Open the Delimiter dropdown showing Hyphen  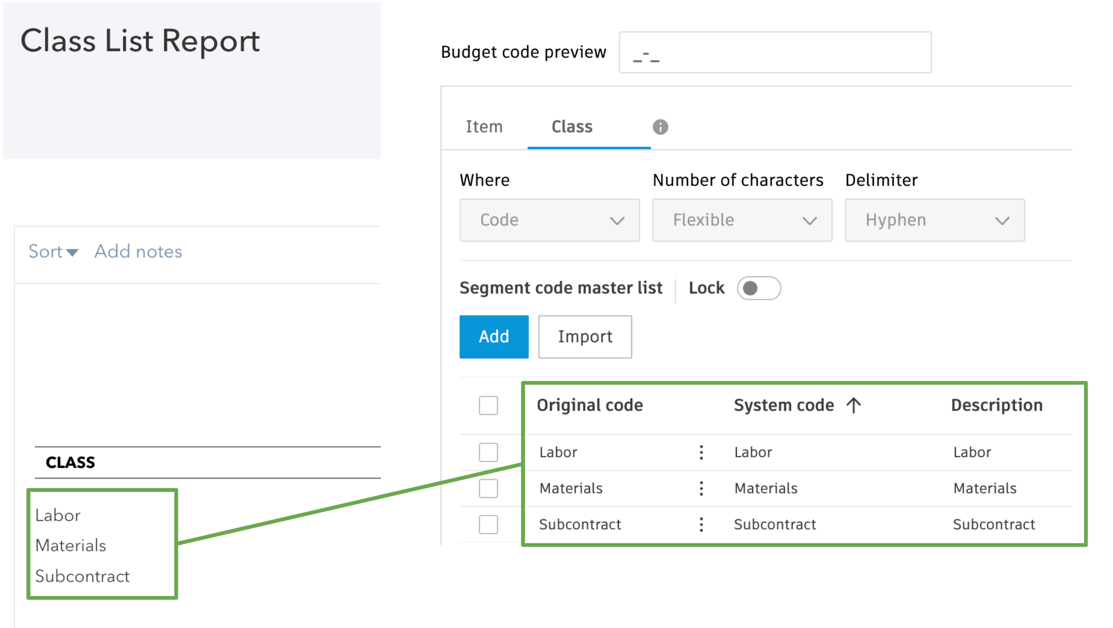935,220
